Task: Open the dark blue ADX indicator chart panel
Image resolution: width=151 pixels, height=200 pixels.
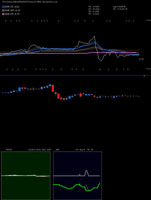Action: coord(77,176)
